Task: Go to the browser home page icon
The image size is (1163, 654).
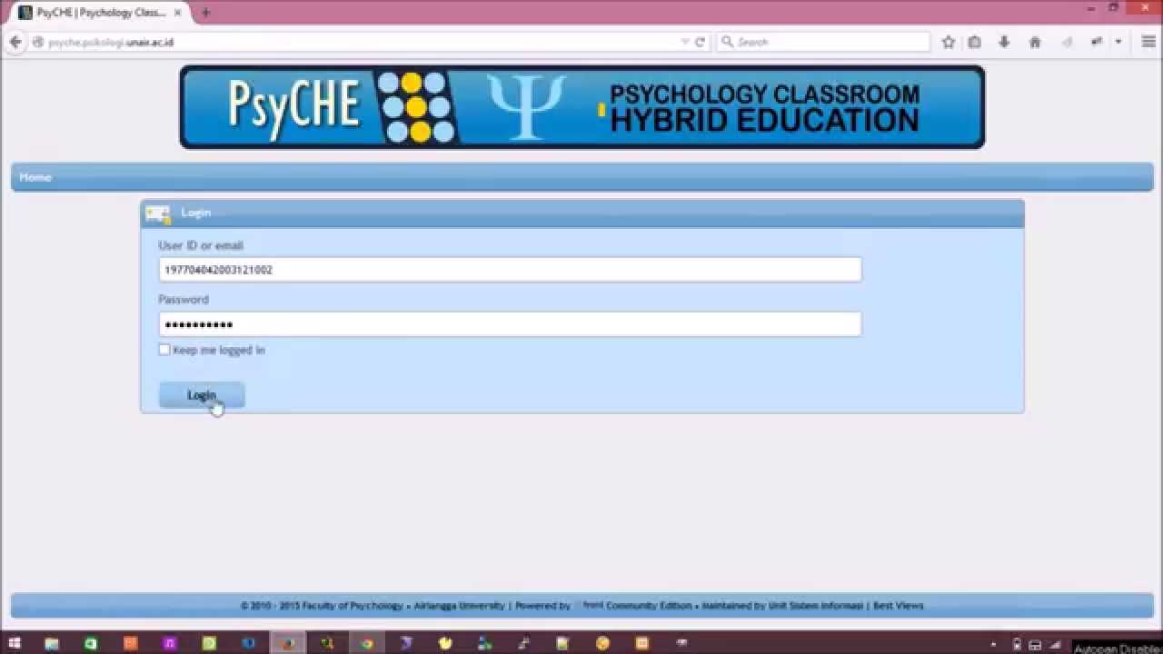Action: (x=1034, y=42)
